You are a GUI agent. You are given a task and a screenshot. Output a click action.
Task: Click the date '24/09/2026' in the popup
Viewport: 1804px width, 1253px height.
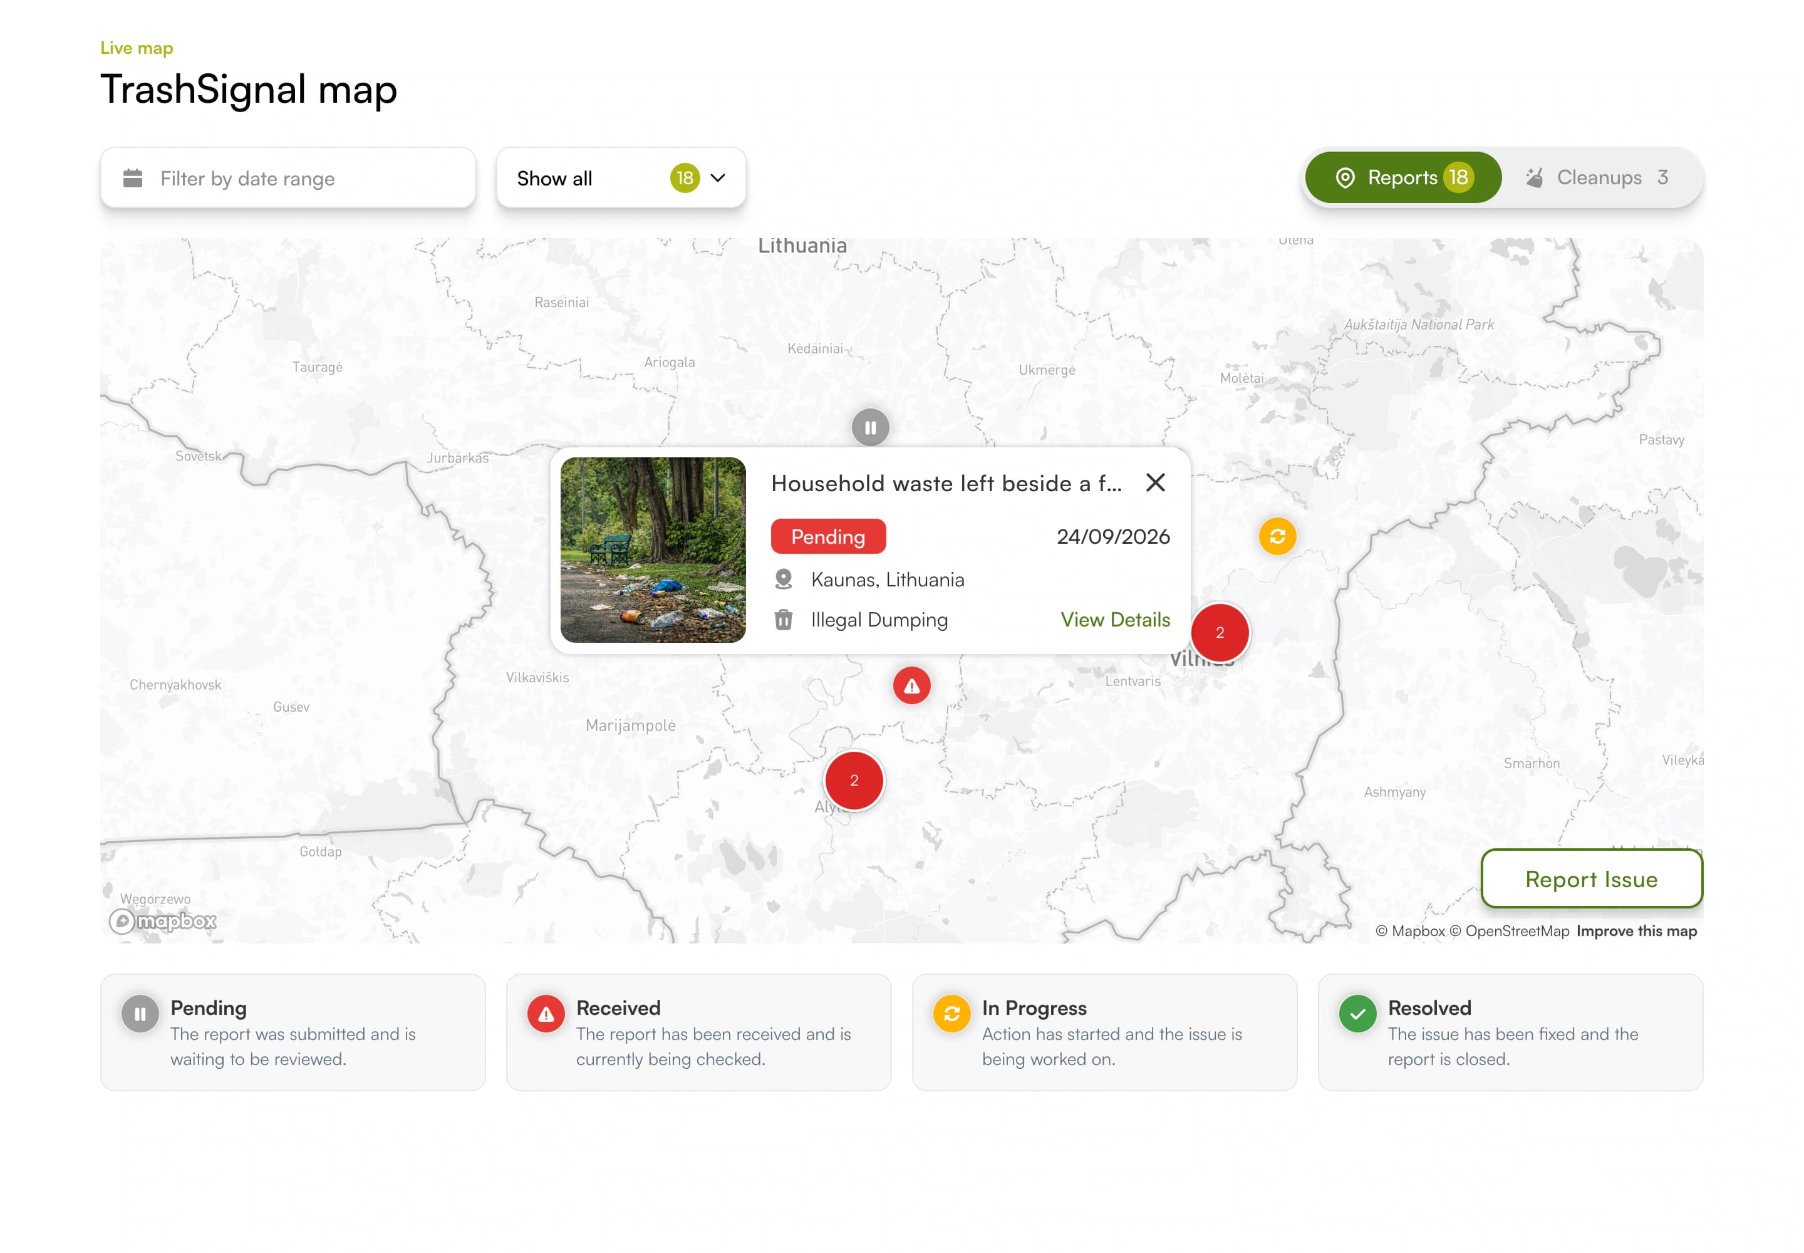point(1112,536)
